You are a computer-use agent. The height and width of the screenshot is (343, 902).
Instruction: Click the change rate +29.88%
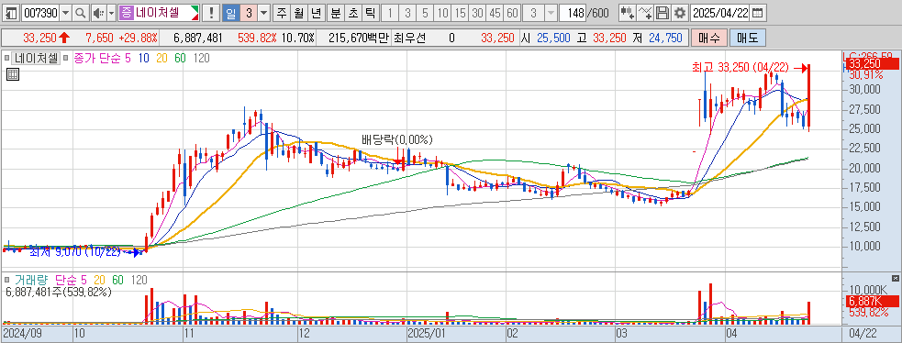[138, 38]
